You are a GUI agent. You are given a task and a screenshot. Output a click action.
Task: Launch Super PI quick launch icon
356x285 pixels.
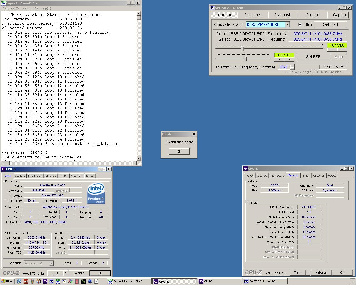(x=58, y=281)
